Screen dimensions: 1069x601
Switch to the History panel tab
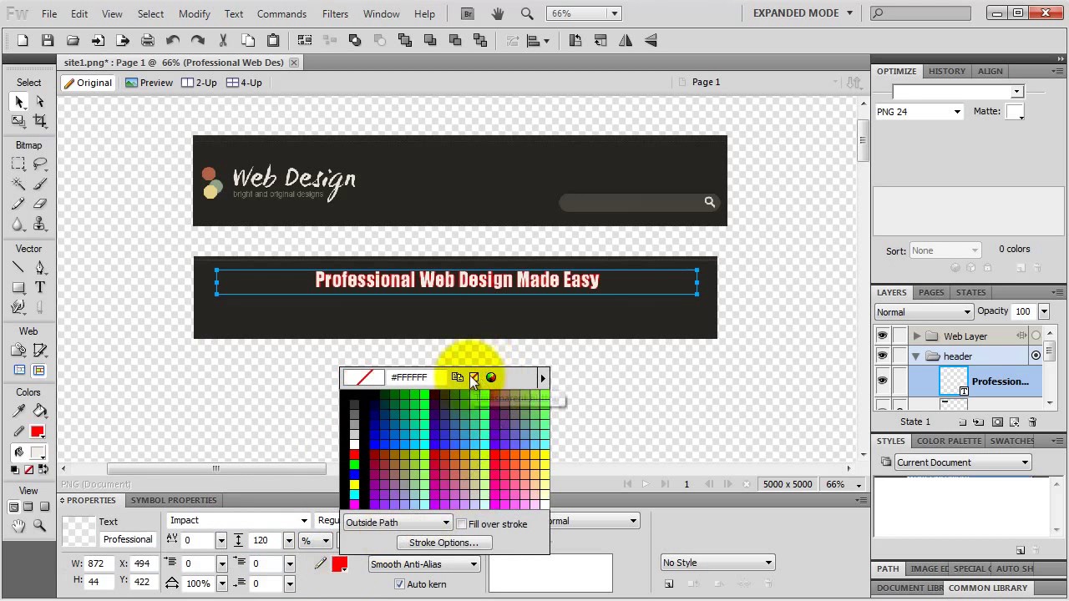[946, 71]
